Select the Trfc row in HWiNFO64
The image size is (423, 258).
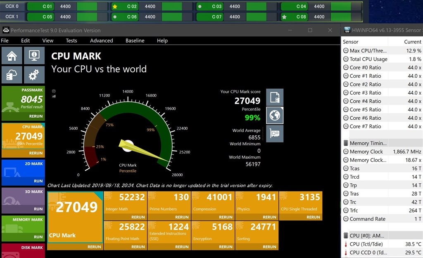tap(382, 211)
